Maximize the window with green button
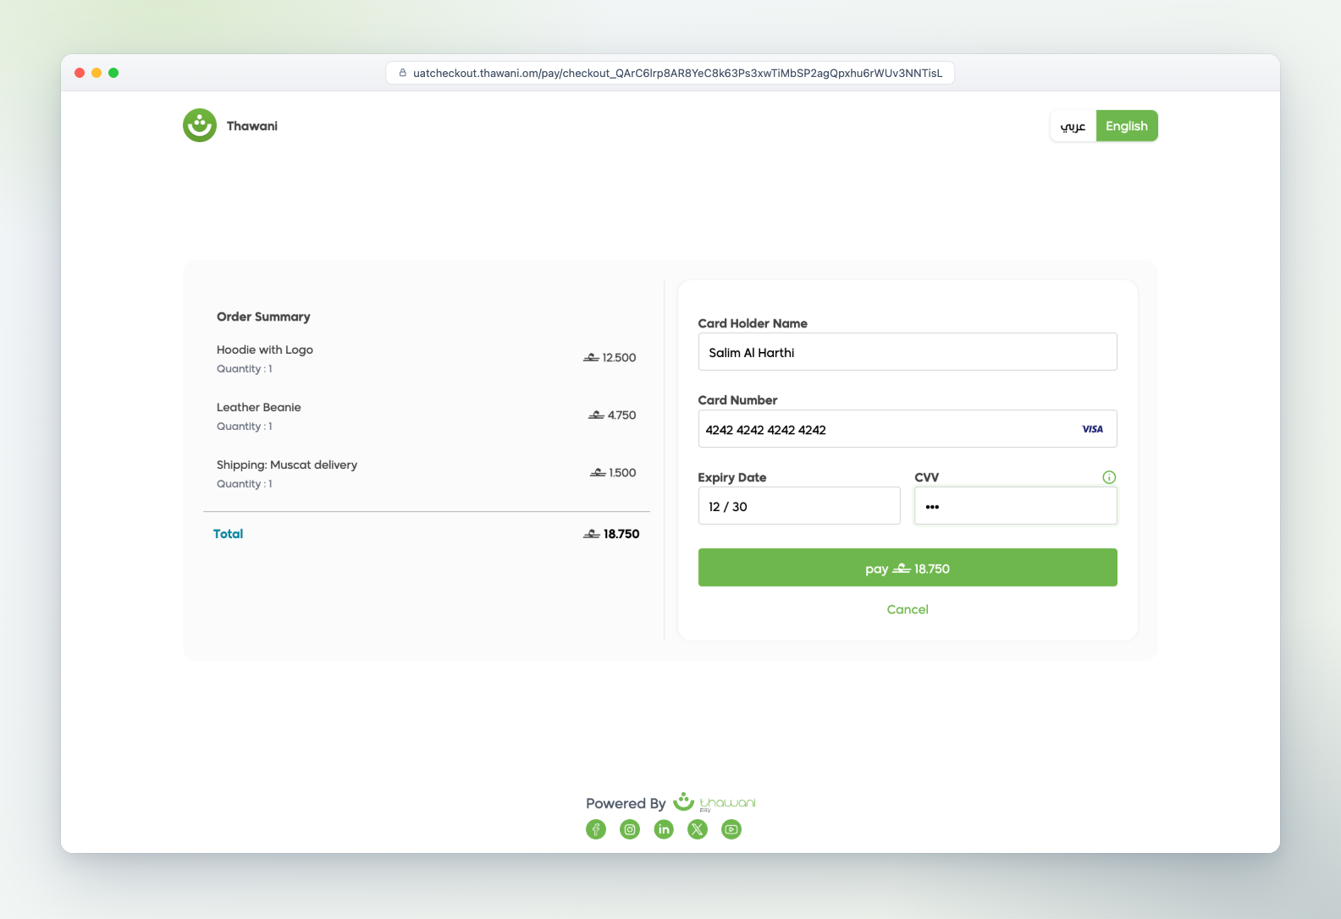1341x919 pixels. point(113,73)
